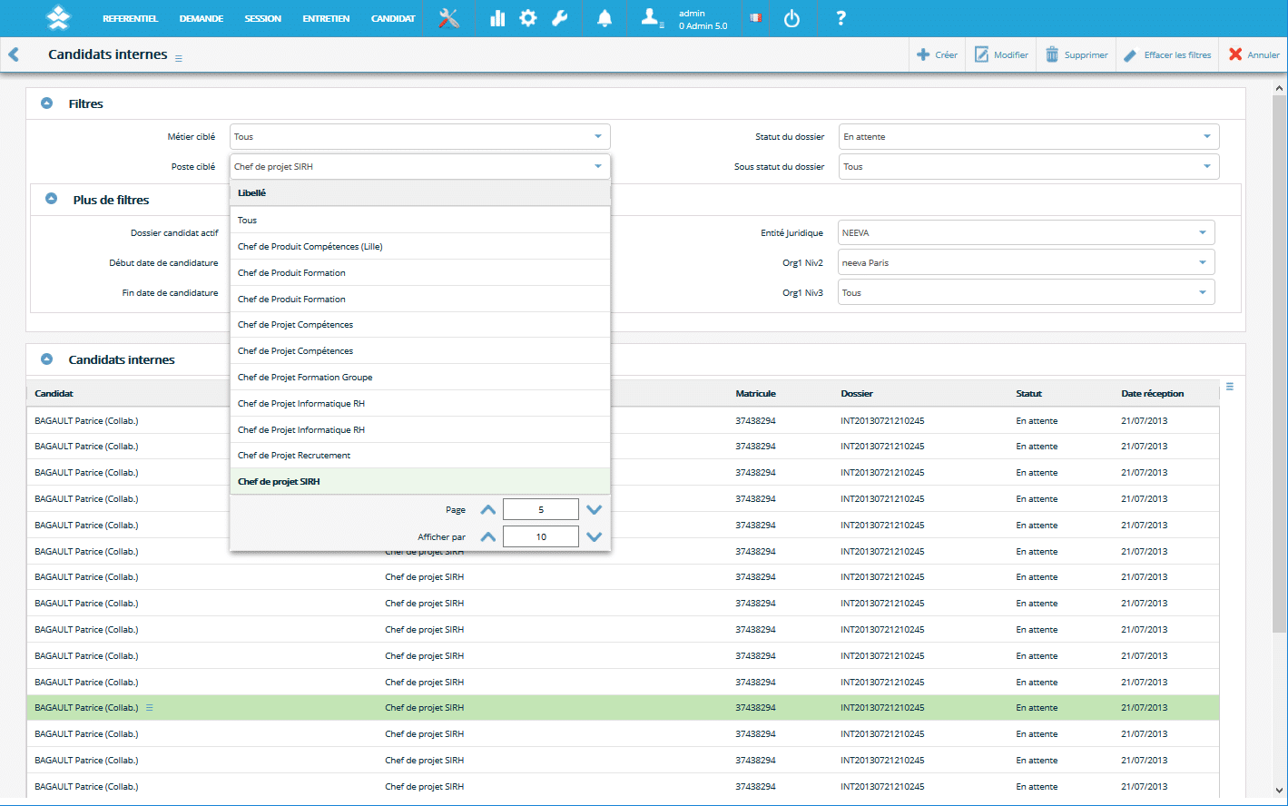Select the highlighted Chef de projet SIRH option
Image resolution: width=1288 pixels, height=806 pixels.
420,481
